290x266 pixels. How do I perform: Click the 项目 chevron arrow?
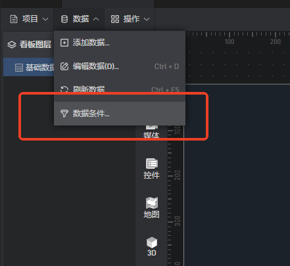click(x=45, y=19)
